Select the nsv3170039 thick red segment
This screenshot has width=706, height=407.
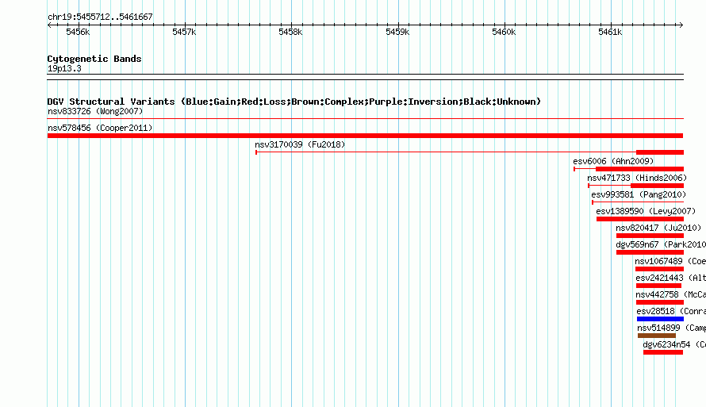(660, 152)
